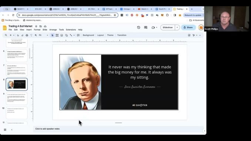Expand the Slideshow options dropdown
251x141 pixels.
pyautogui.click(x=177, y=27)
